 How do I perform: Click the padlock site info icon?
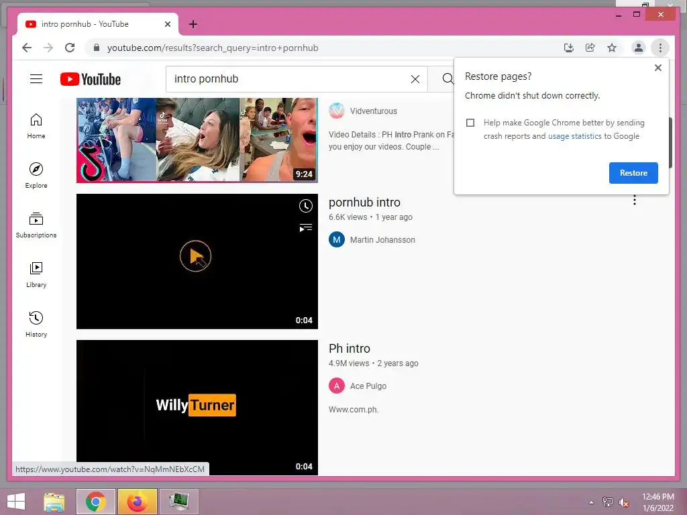(97, 48)
